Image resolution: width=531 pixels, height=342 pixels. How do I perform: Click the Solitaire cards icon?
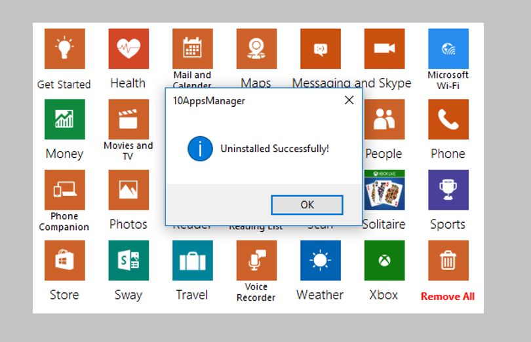click(x=384, y=189)
